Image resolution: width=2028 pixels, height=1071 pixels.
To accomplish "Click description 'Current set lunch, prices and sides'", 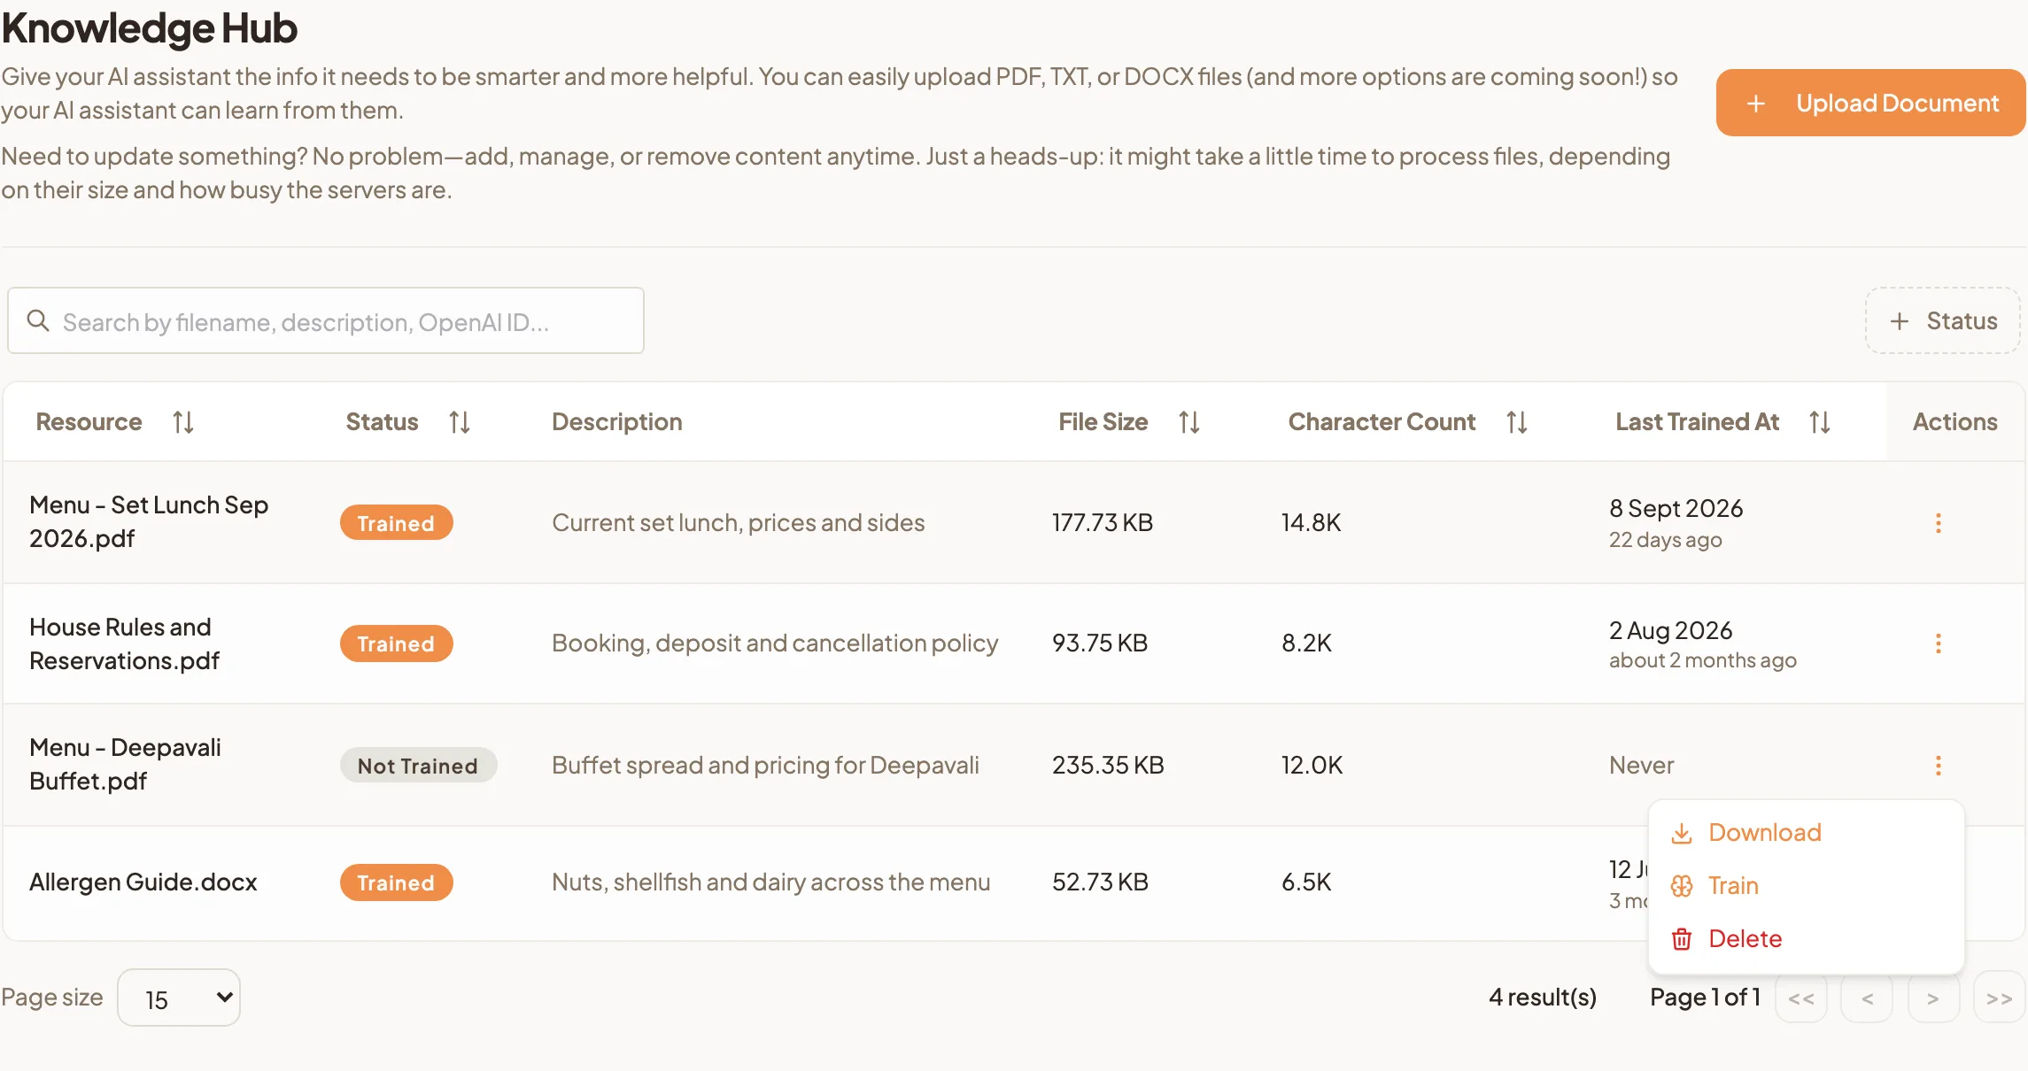I will click(739, 523).
